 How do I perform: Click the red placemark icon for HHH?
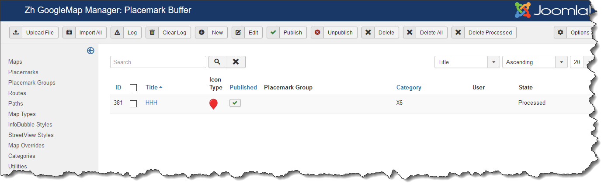[213, 104]
